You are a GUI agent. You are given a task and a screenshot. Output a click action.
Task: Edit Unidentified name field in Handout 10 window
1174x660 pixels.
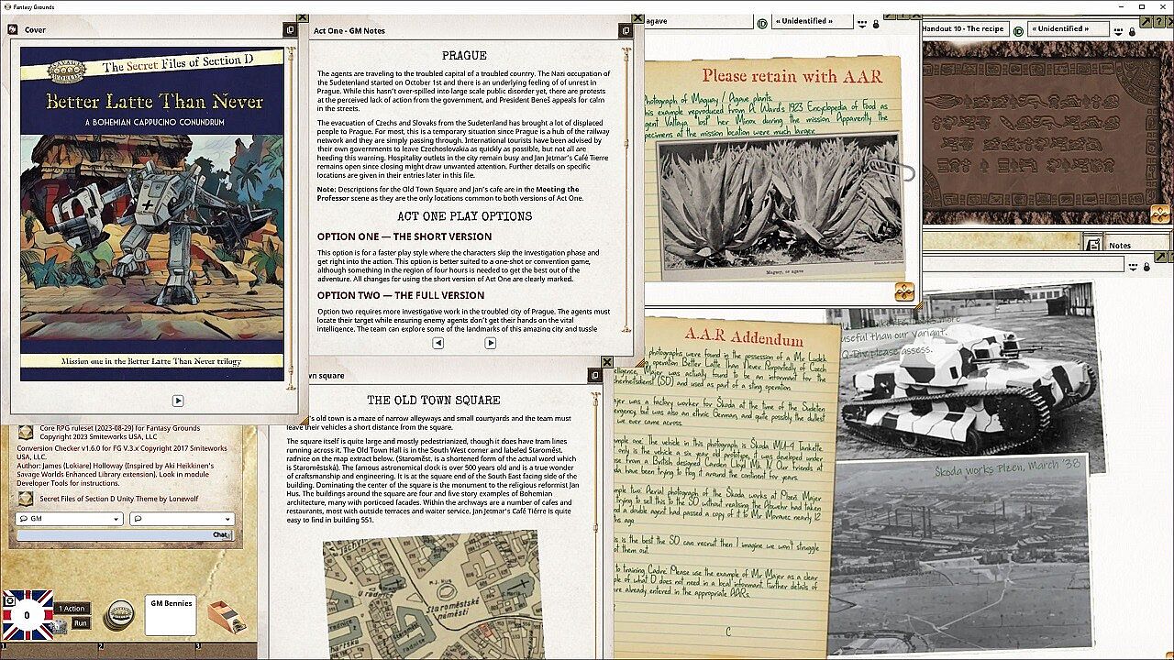tap(1069, 29)
